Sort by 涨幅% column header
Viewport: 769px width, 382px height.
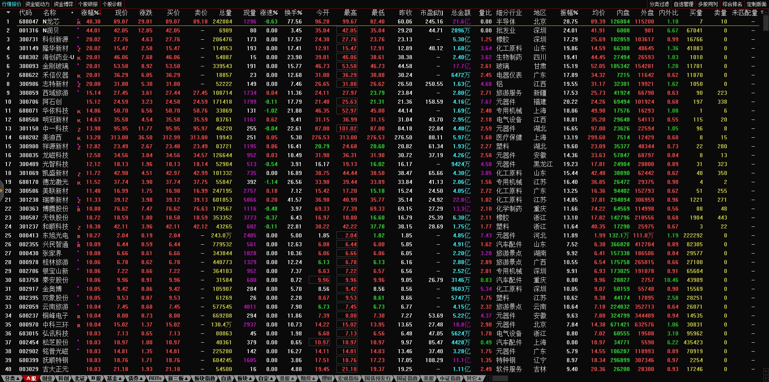[90, 13]
